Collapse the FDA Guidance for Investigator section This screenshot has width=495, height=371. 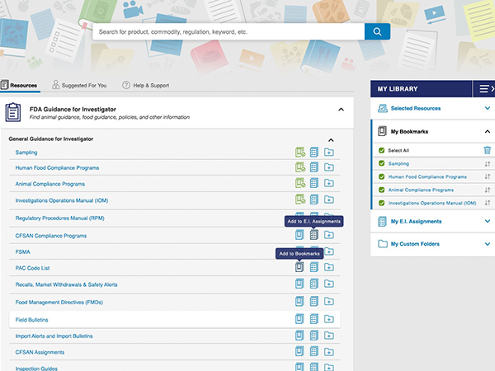[x=341, y=110]
